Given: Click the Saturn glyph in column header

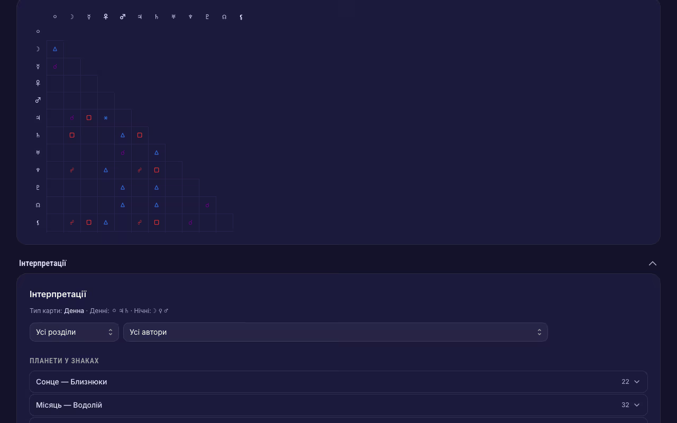Looking at the screenshot, I should click(x=157, y=17).
